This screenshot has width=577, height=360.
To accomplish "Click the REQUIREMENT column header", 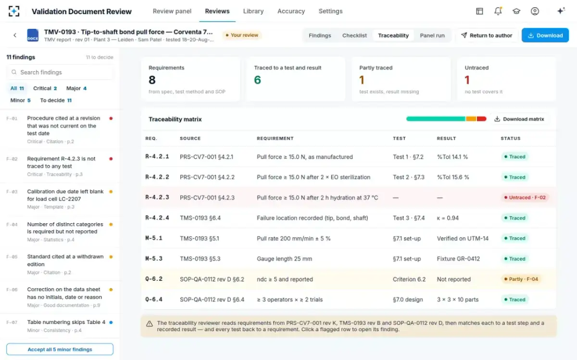I will (275, 138).
